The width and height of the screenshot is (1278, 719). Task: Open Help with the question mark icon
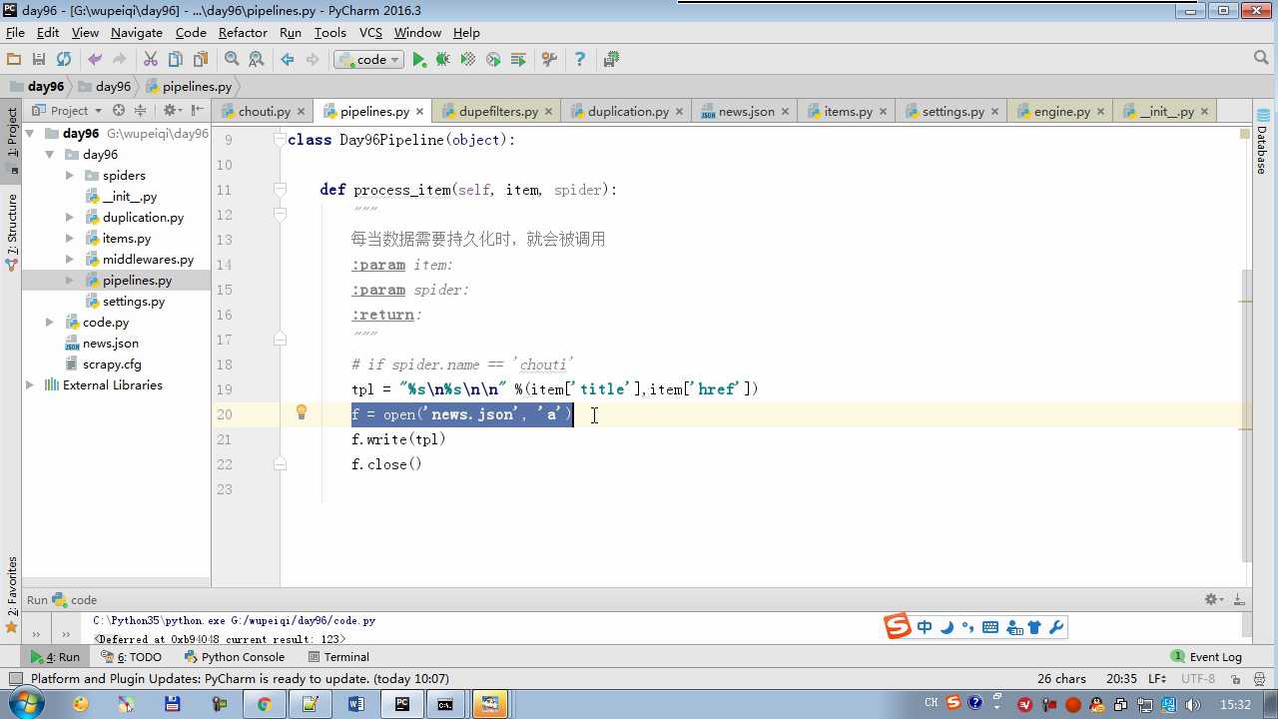pyautogui.click(x=580, y=60)
